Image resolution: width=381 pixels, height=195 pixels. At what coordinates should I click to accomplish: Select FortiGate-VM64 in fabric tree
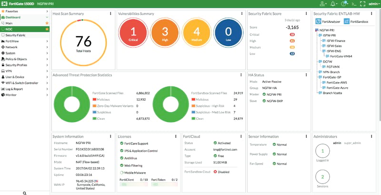pyautogui.click(x=339, y=56)
